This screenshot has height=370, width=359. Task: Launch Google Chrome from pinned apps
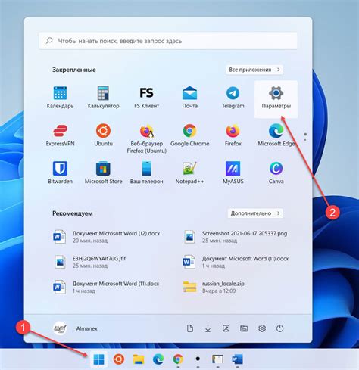click(189, 135)
